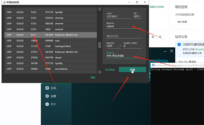Select the Spotify row with port 5353
The image size is (204, 125).
(51, 12)
